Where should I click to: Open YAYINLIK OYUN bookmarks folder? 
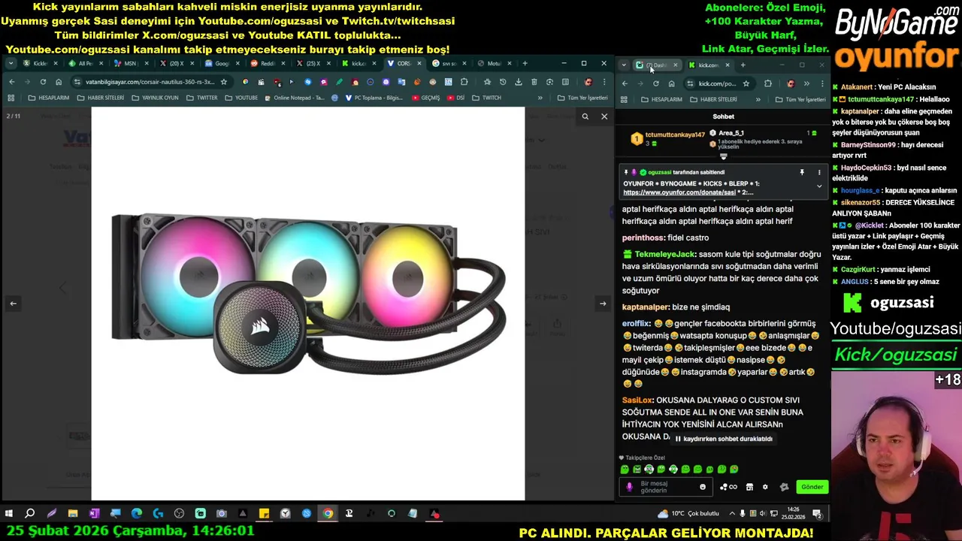click(155, 98)
